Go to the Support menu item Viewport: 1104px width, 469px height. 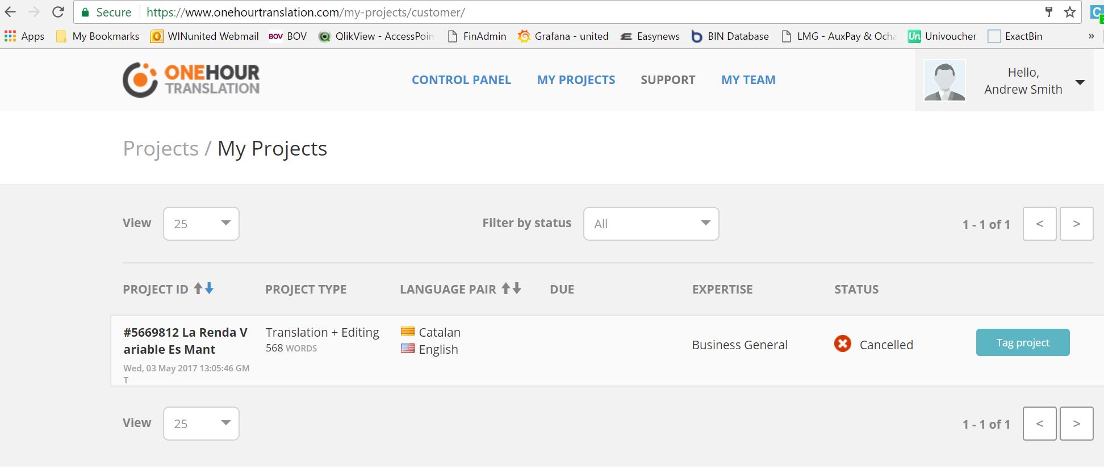(668, 80)
